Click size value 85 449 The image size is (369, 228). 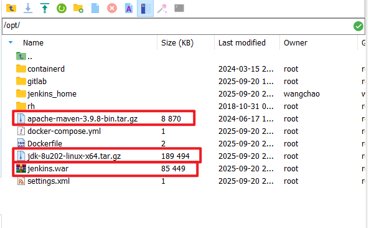pyautogui.click(x=173, y=169)
